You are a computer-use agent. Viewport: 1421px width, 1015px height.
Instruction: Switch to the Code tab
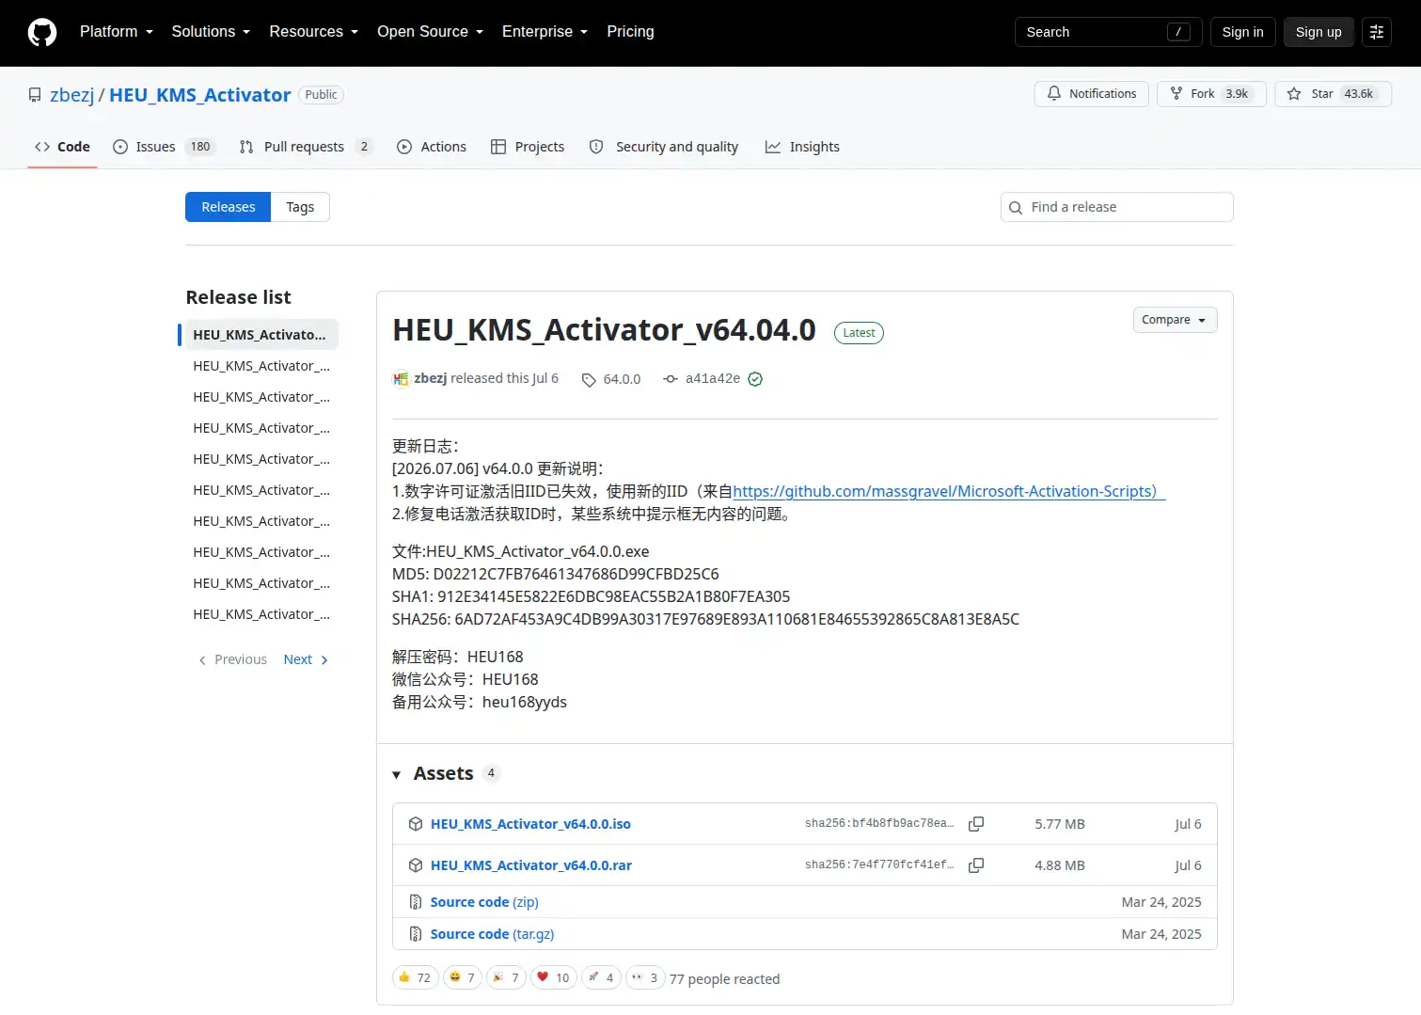click(x=62, y=147)
